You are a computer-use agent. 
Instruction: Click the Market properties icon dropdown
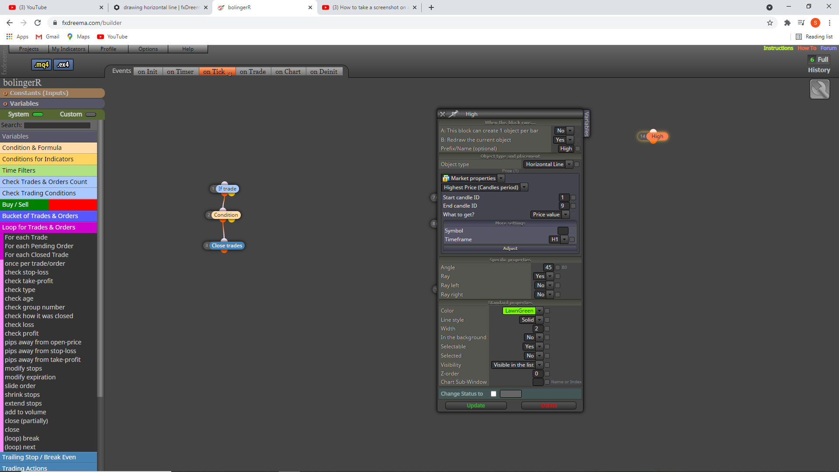[x=501, y=178]
